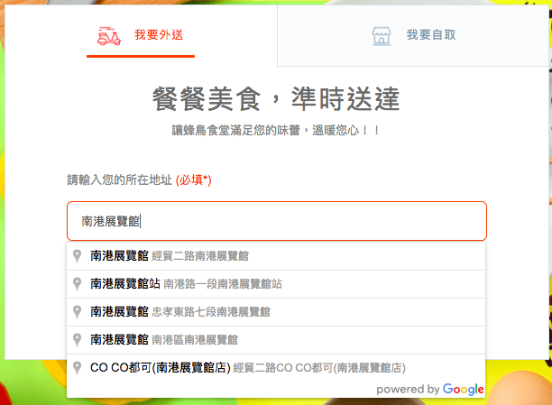Click map pin beside CO CO都可
Screen dimensions: 552x405
77,368
